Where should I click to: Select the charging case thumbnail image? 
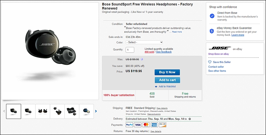tap(72, 112)
